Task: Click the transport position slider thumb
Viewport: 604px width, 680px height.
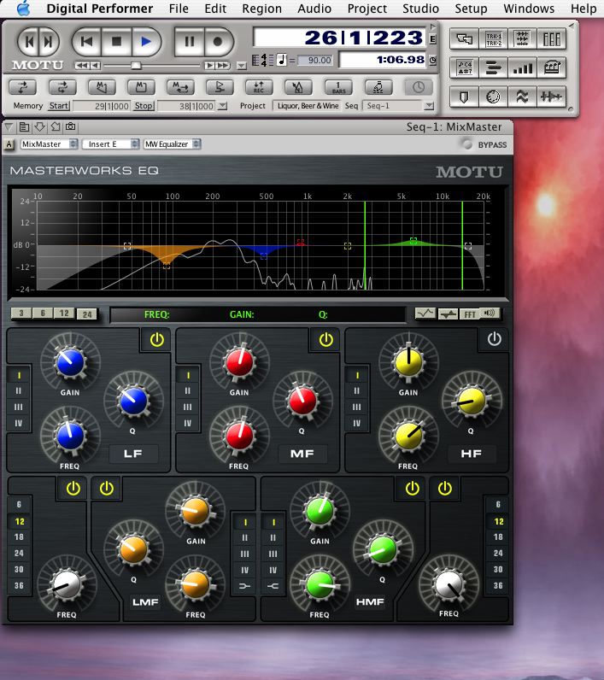Action: (136, 66)
